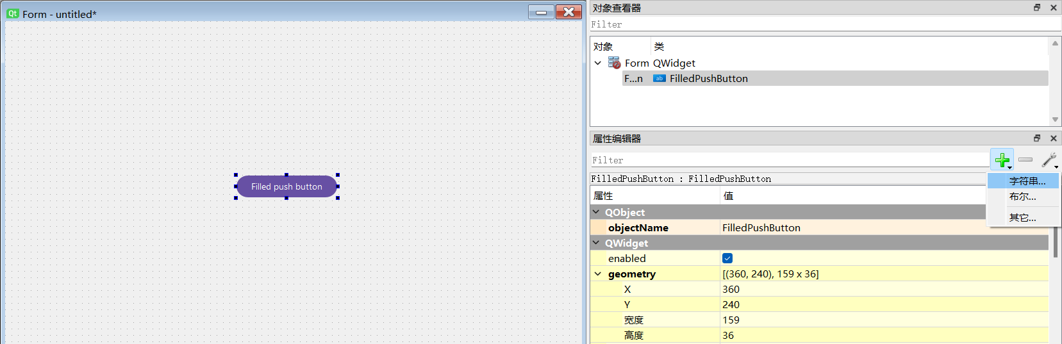This screenshot has height=344, width=1062.
Task: Collapse the QObject property group
Action: (x=597, y=212)
